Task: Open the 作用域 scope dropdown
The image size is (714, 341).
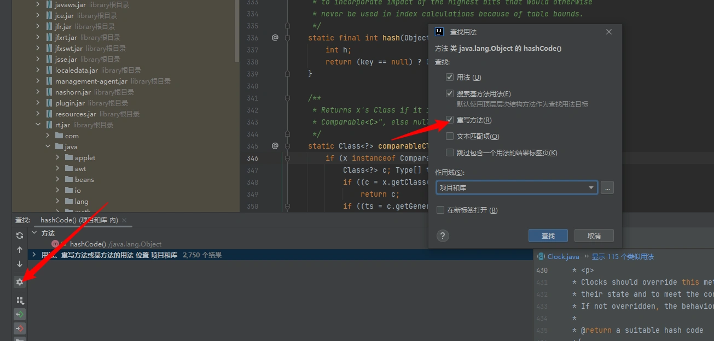Action: pos(516,188)
